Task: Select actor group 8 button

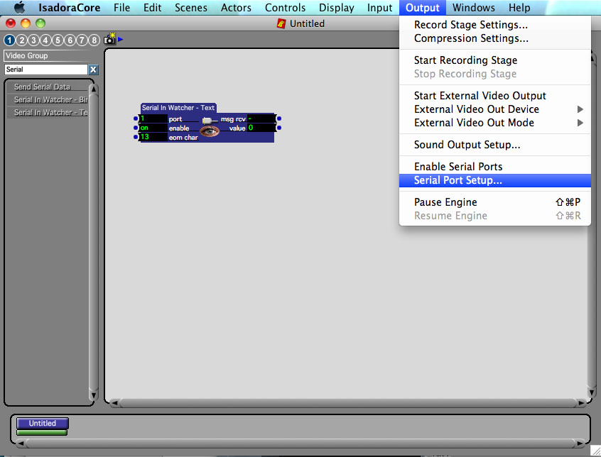Action: 94,40
